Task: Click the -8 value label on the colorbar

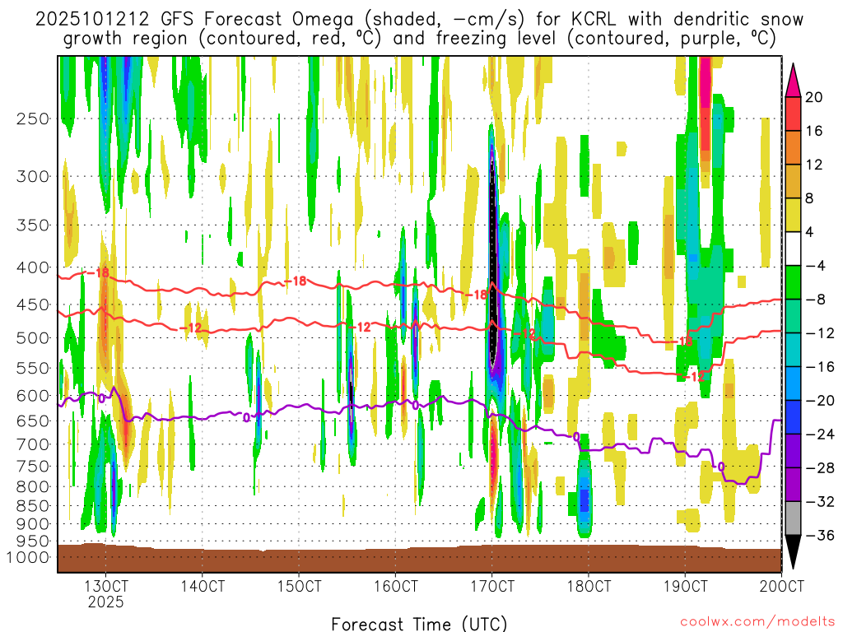Action: (815, 300)
